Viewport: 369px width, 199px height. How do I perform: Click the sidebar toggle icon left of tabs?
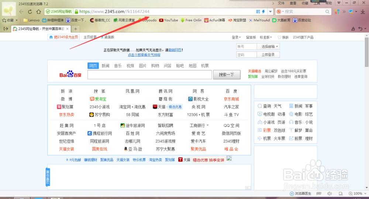[x=6, y=29]
